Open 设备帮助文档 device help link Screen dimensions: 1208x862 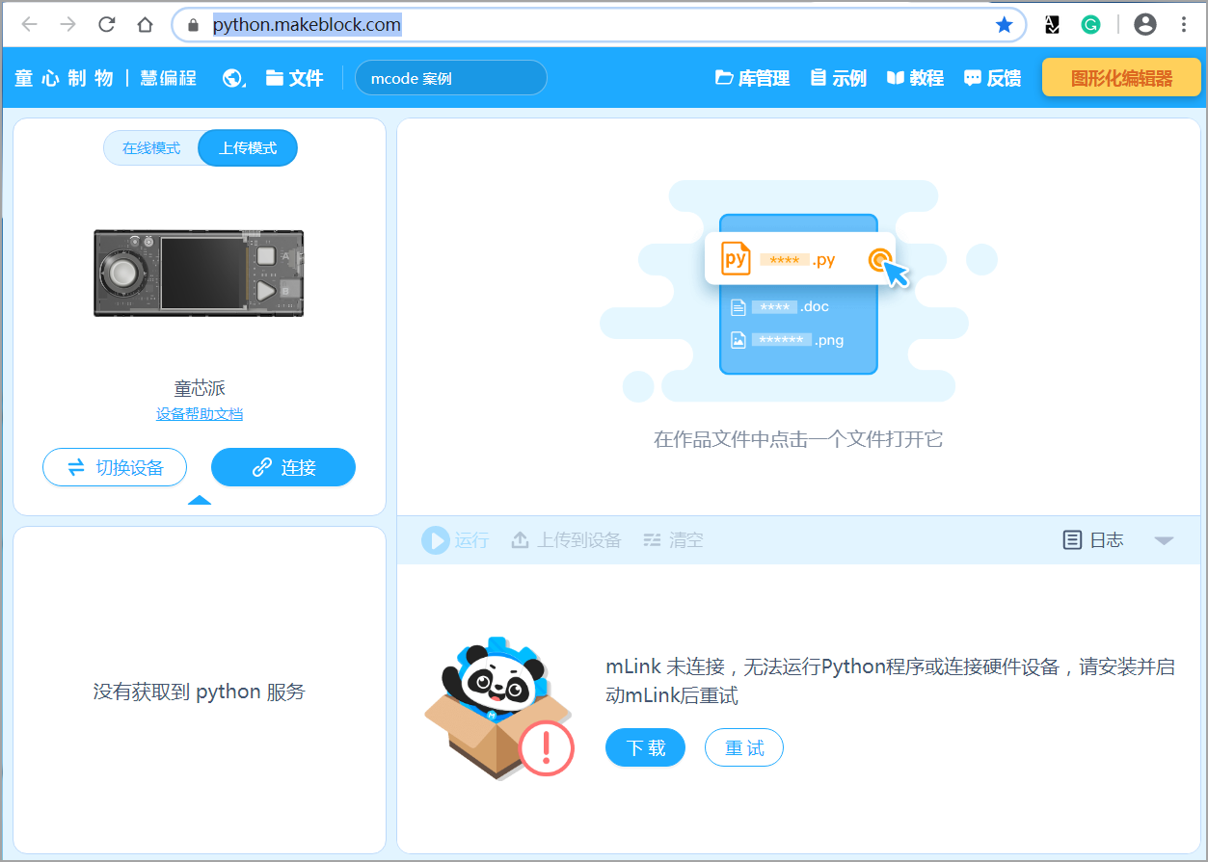coord(200,414)
